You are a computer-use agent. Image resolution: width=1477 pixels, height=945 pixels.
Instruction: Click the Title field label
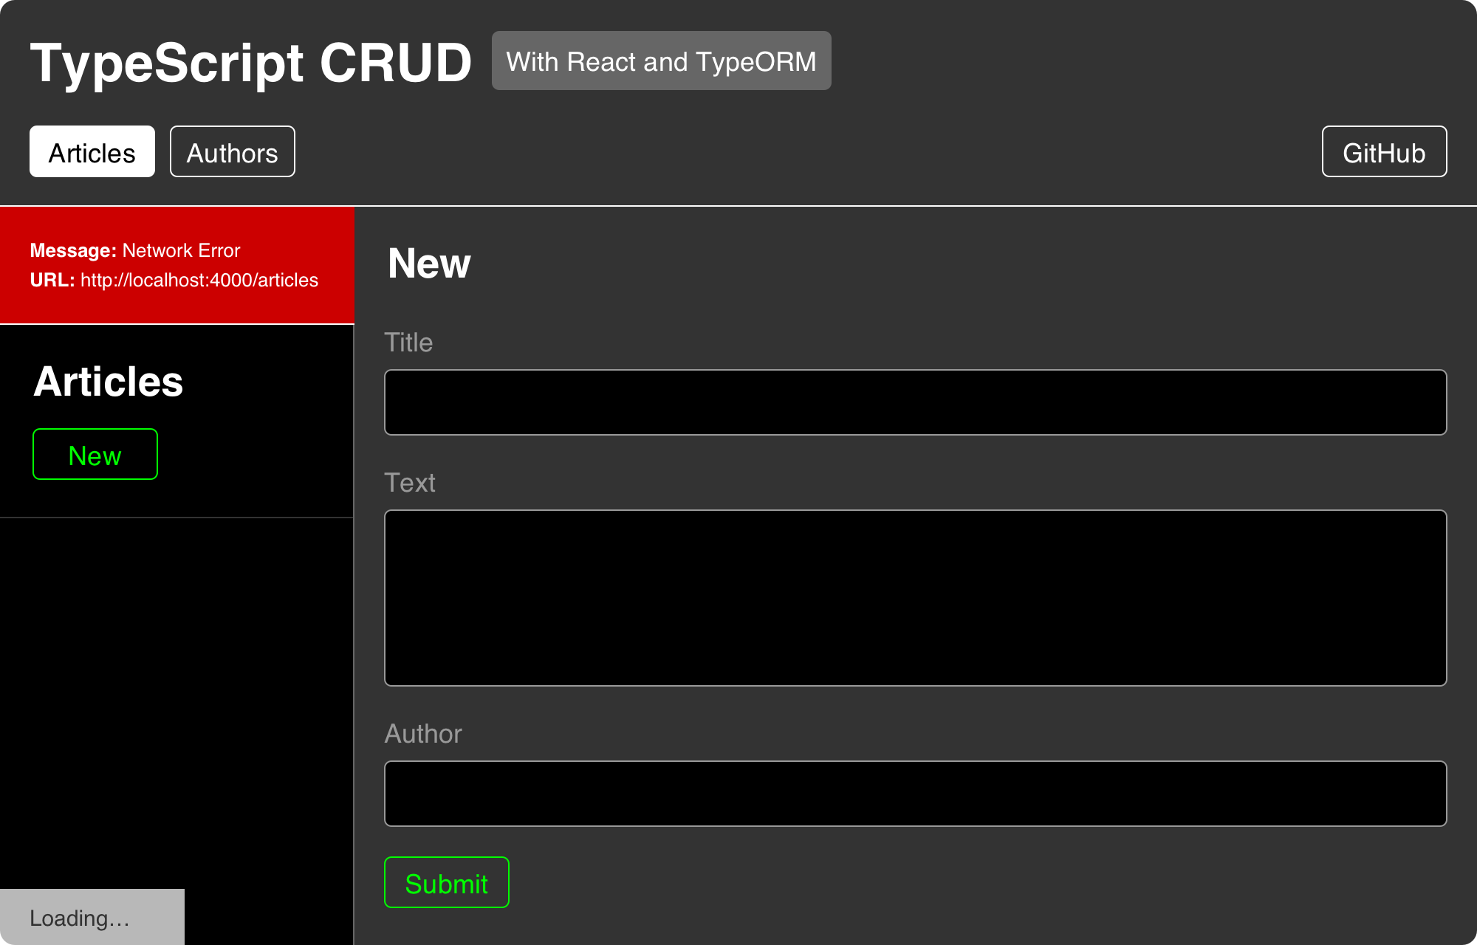click(408, 343)
